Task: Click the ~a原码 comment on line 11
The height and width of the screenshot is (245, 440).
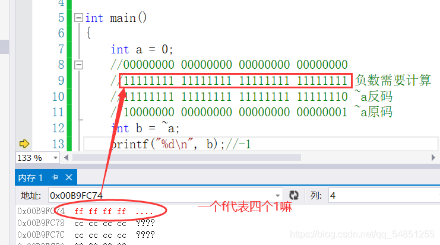Action: 373,112
